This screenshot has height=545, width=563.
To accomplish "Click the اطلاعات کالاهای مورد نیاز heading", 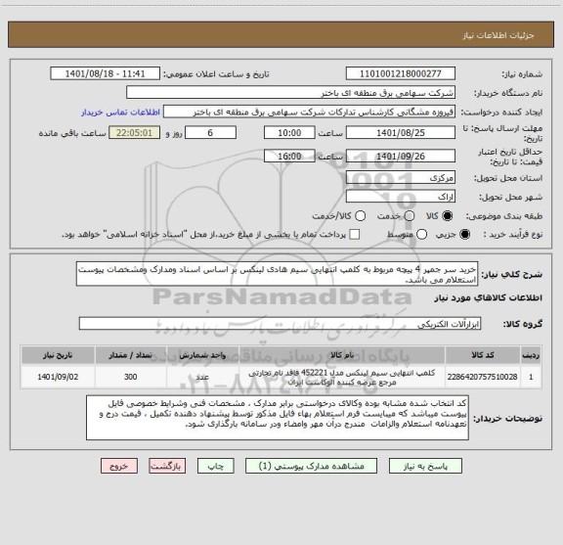I will pos(489,298).
